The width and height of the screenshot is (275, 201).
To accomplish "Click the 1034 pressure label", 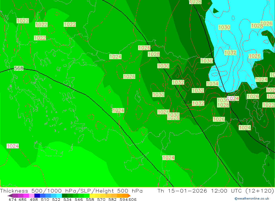I will [x=212, y=84].
